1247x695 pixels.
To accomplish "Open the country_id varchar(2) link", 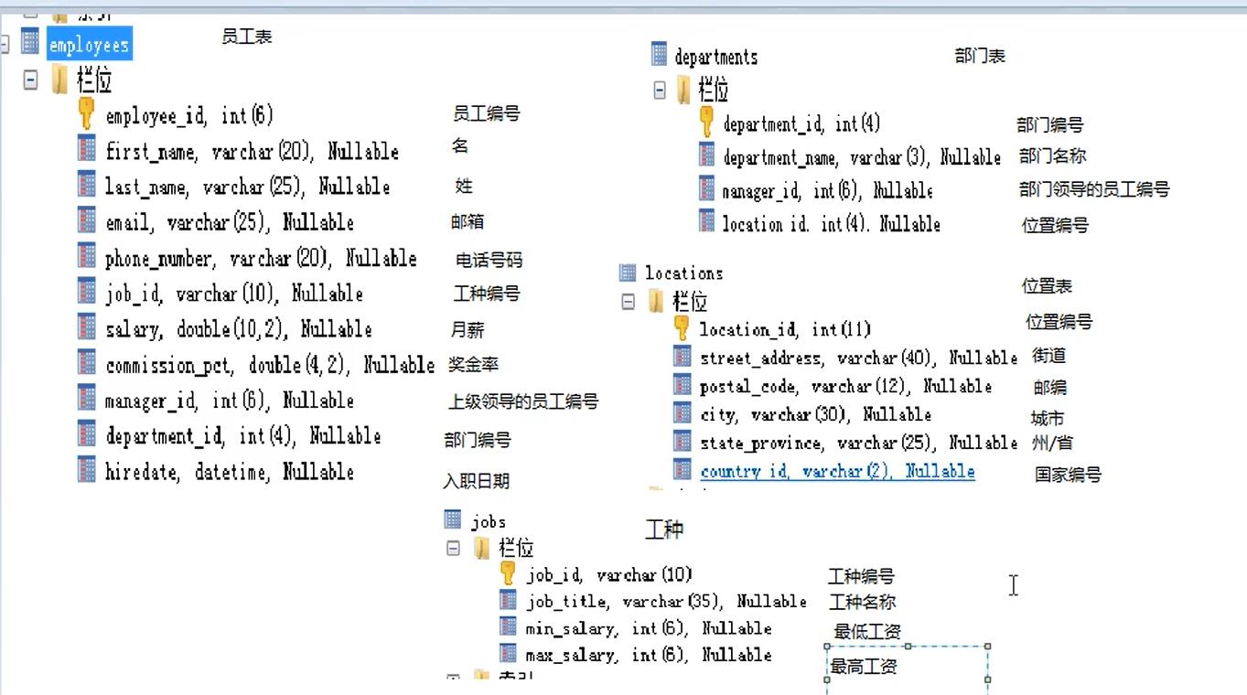I will pyautogui.click(x=837, y=471).
